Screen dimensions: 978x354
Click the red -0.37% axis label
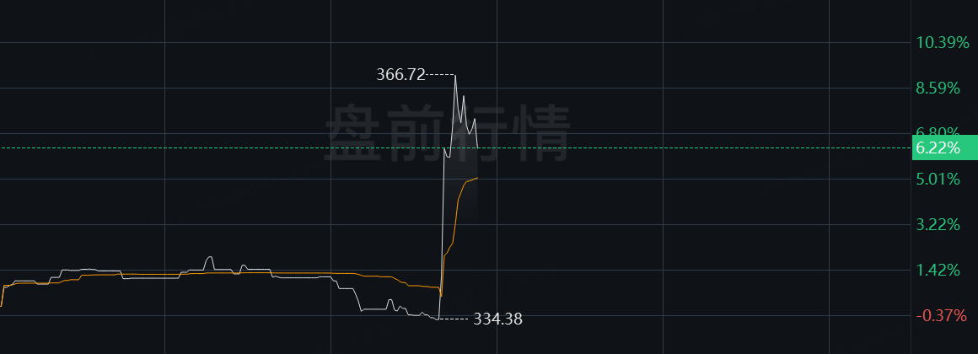tap(941, 316)
